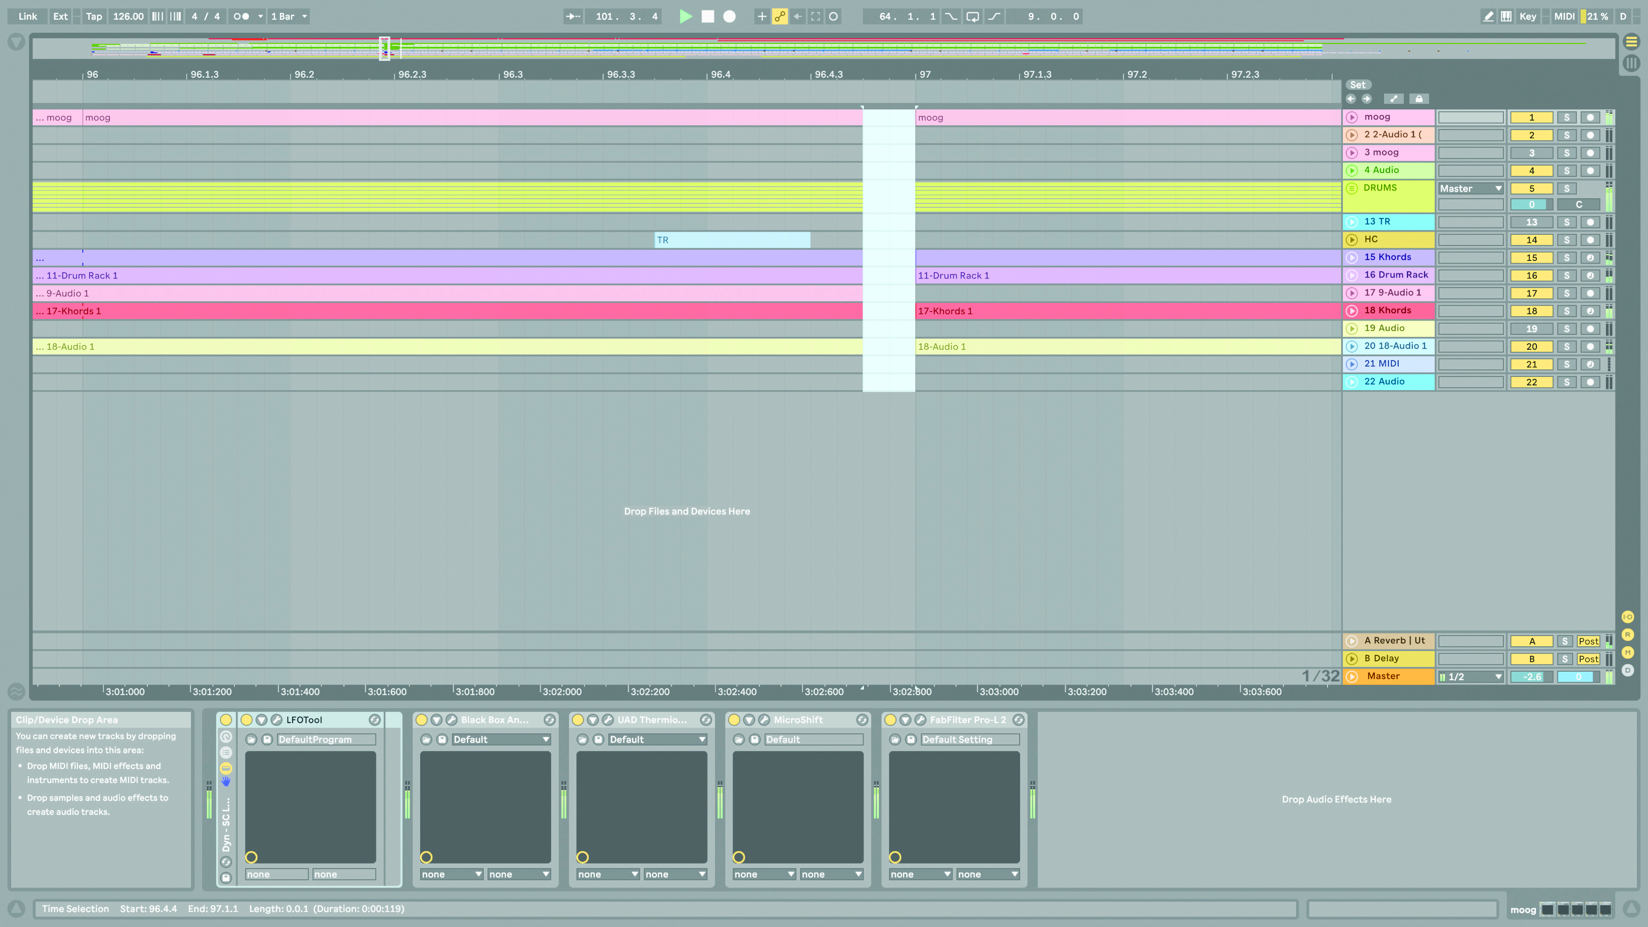Select the 17-Khords 1 clip at bar 97

1128,311
